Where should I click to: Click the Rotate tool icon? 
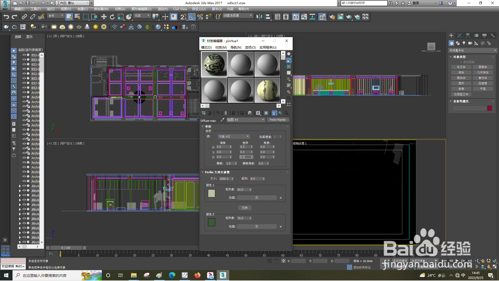coord(112,17)
